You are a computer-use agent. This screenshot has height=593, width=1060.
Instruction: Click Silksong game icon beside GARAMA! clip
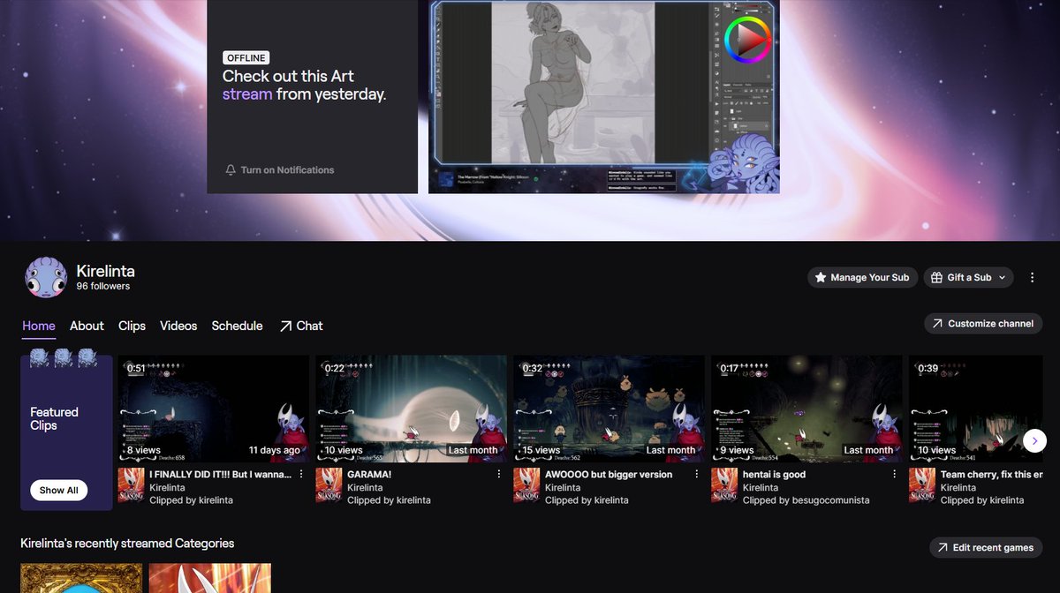coord(329,486)
